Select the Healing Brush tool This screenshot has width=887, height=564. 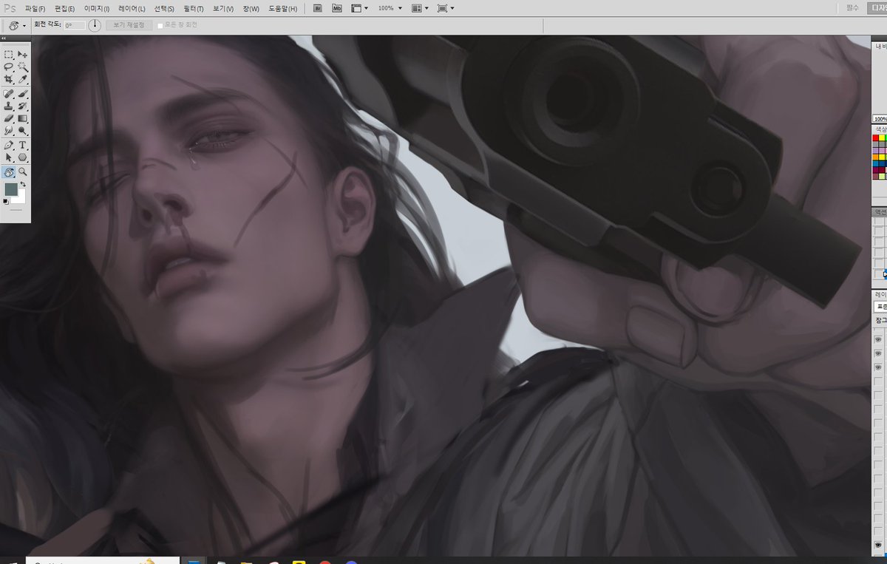click(9, 95)
